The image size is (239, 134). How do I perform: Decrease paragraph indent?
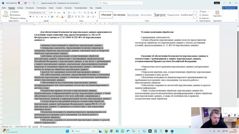[85, 13]
